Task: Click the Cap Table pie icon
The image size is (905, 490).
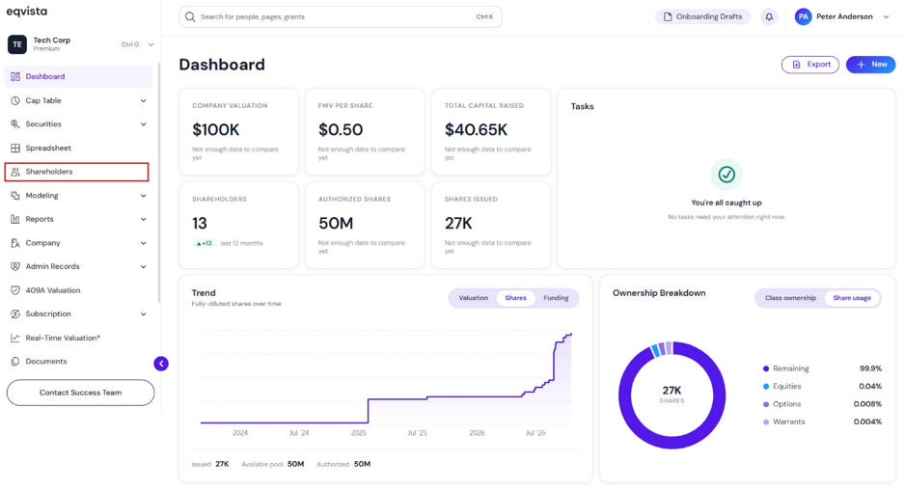Action: [x=15, y=100]
